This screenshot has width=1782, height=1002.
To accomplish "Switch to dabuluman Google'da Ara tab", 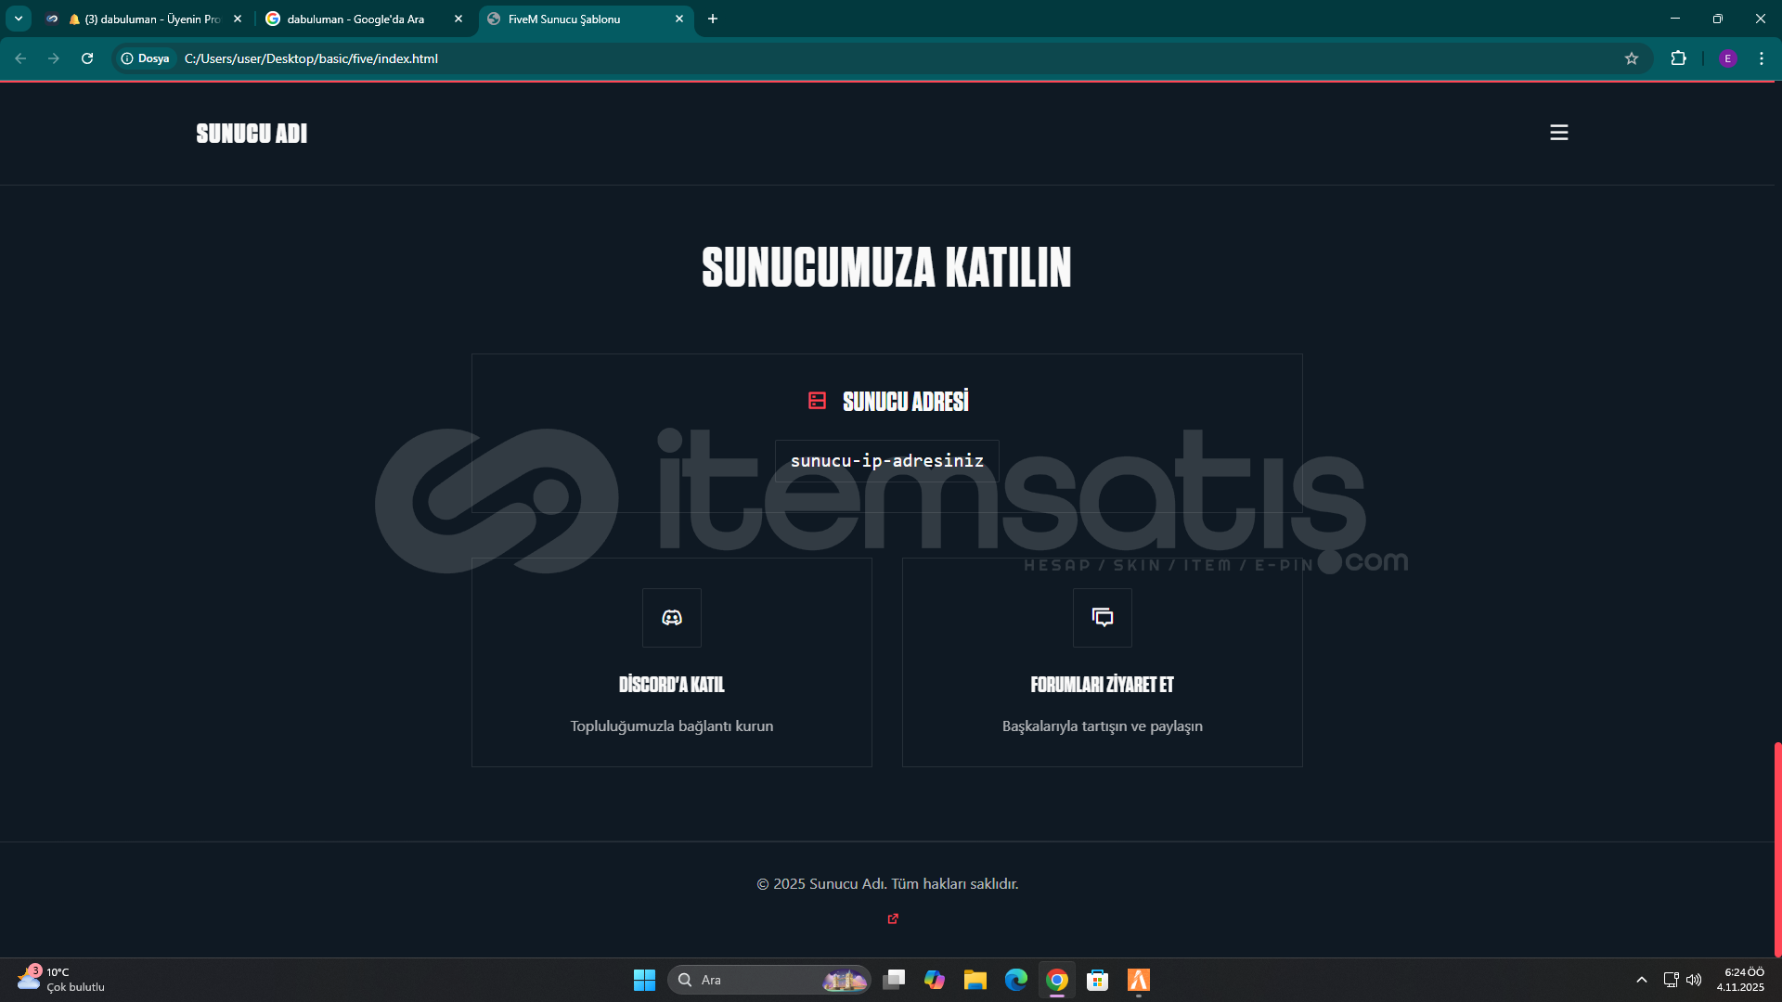I will click(x=355, y=19).
